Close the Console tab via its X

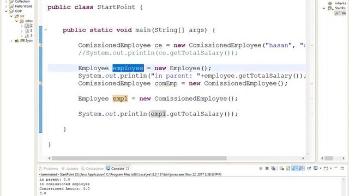click(x=128, y=169)
